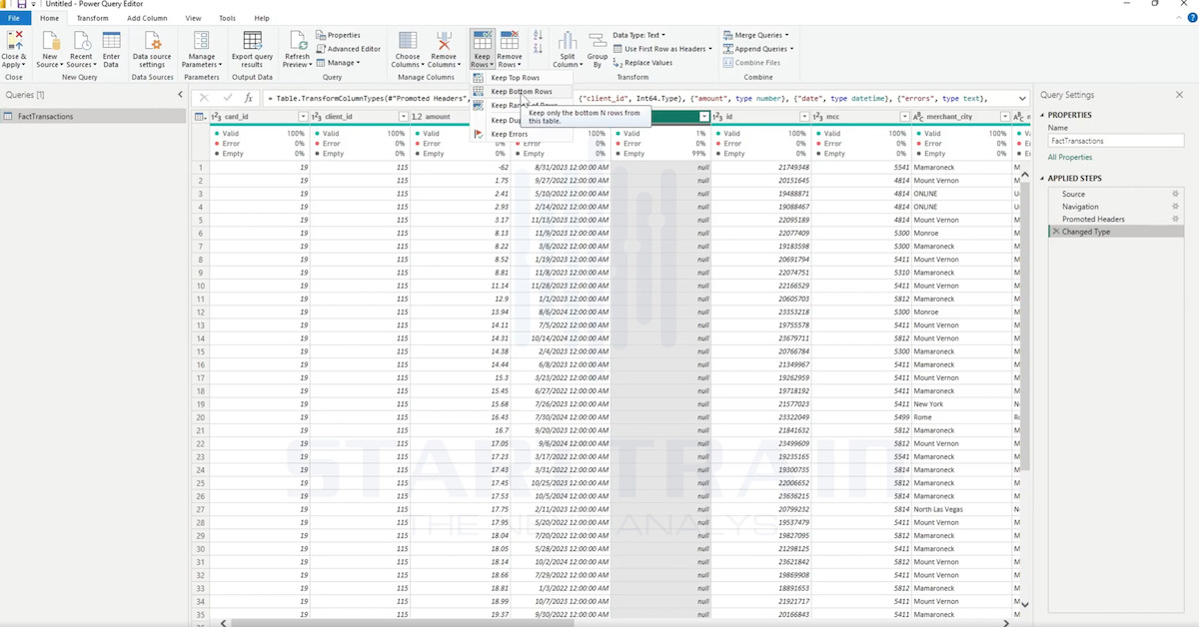Screen dimensions: 1199x627
Task: Open the Add Column ribbon tab
Action: click(x=148, y=18)
